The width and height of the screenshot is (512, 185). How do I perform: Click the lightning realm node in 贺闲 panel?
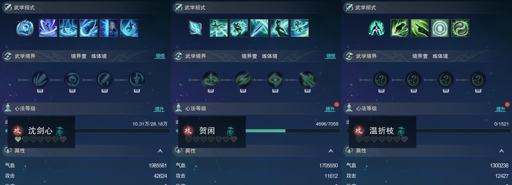point(243,80)
